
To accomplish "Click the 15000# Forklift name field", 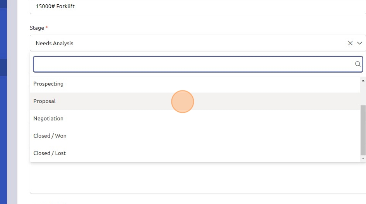I will coord(193,7).
